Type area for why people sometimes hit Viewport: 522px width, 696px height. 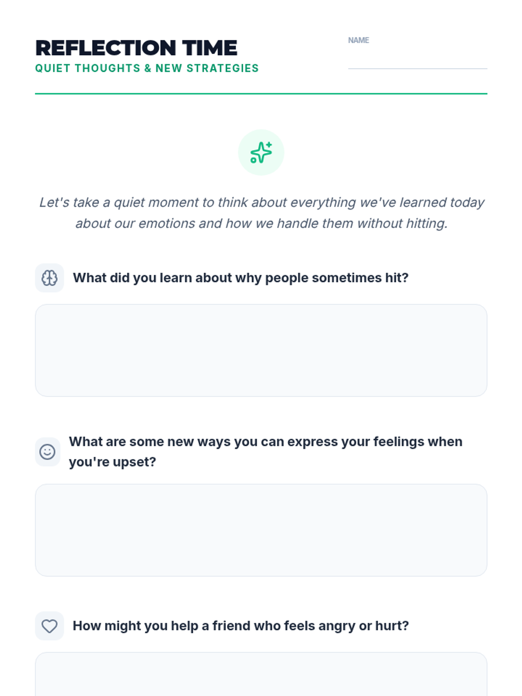tap(261, 350)
